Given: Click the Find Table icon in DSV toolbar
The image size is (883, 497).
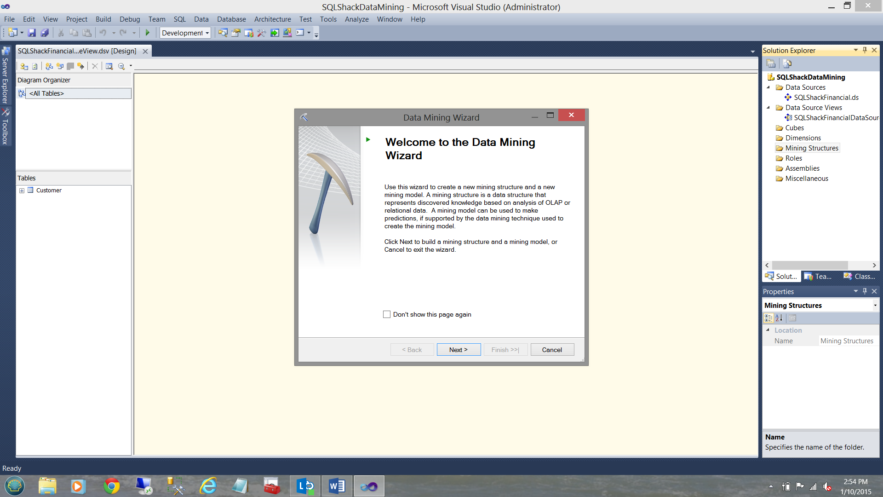Looking at the screenshot, I should tap(109, 66).
